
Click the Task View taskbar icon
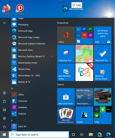point(82,135)
